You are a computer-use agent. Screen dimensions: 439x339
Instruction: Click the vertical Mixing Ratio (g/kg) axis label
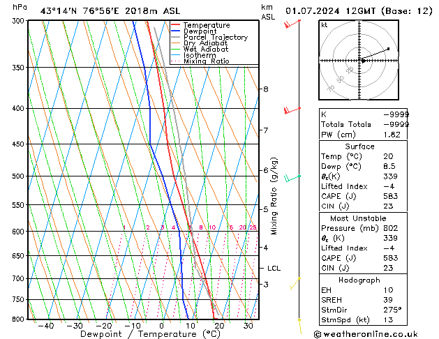[274, 196]
